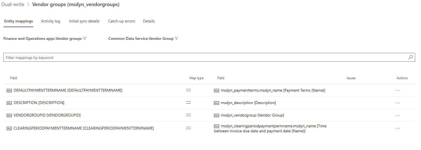Select the msdyn_description target field
The height and width of the screenshot is (150, 421).
coord(248,103)
